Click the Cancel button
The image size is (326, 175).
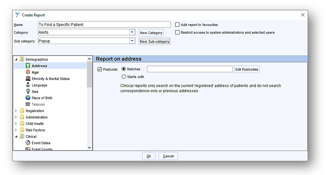click(x=168, y=156)
